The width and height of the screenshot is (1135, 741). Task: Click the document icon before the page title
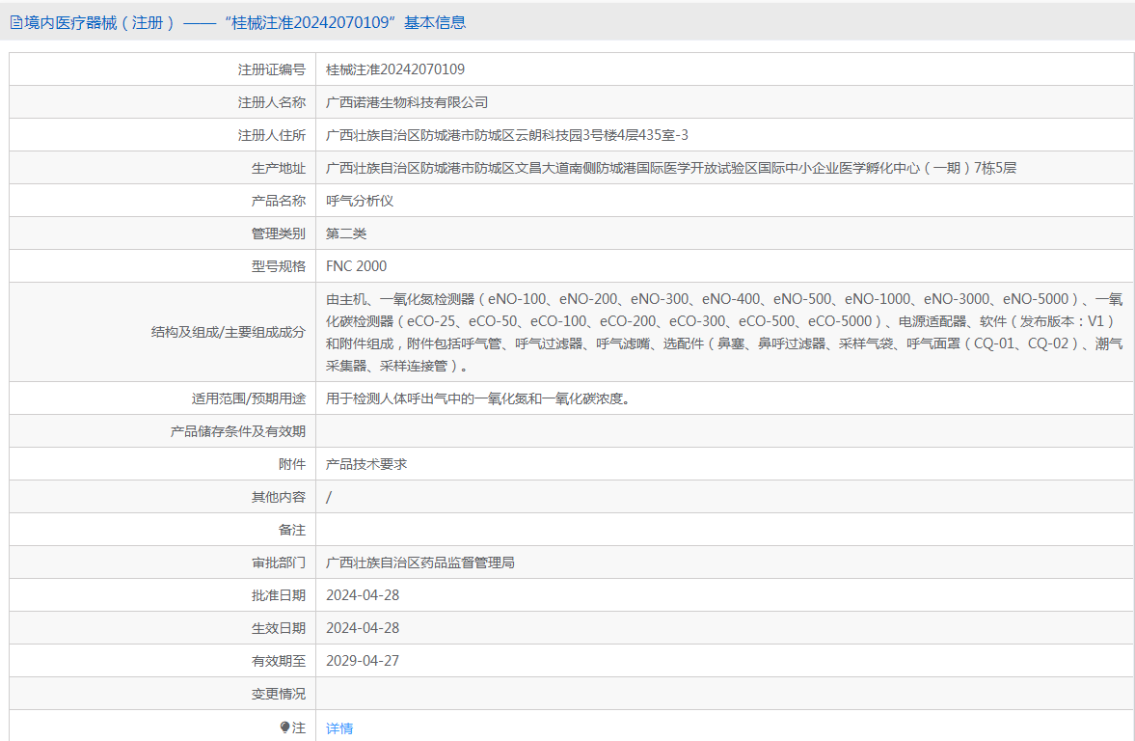[x=16, y=22]
